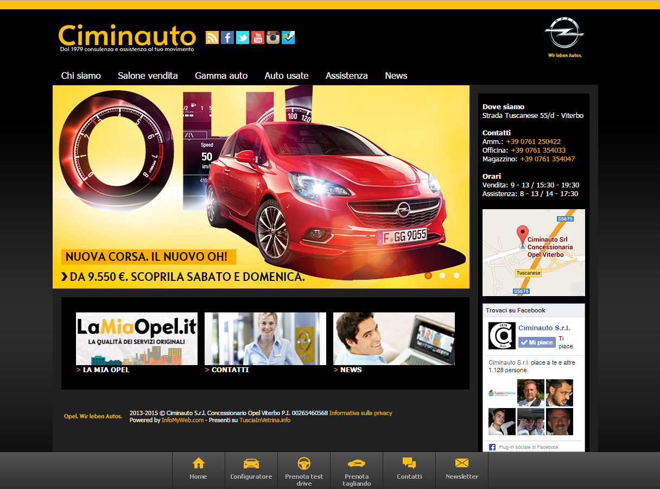The image size is (660, 489).
Task: Click the red map pin marker
Action: pyautogui.click(x=522, y=235)
